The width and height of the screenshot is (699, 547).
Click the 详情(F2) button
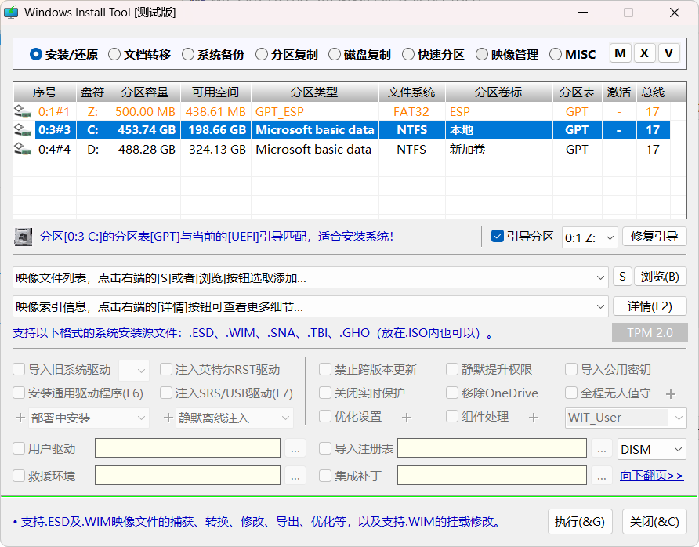pyautogui.click(x=650, y=306)
